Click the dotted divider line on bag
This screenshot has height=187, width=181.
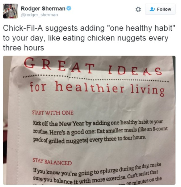tap(96, 78)
